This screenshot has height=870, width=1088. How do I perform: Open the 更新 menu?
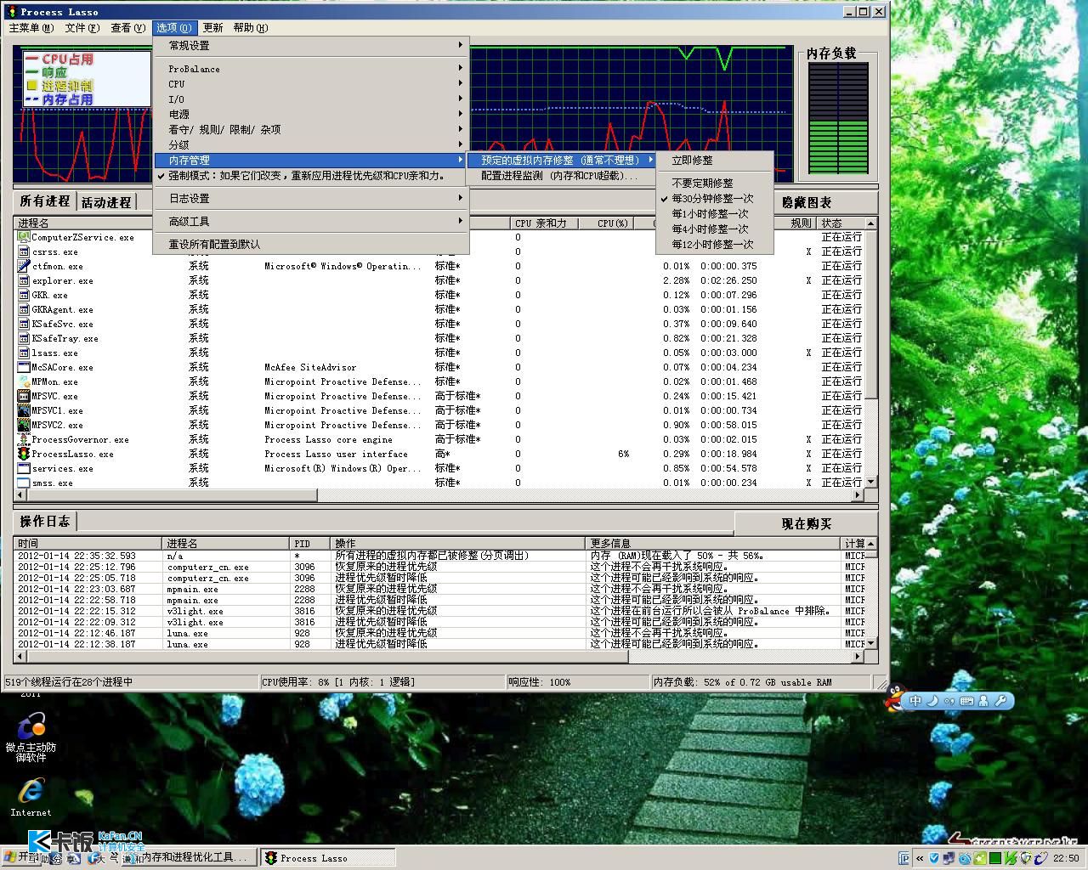(x=213, y=28)
